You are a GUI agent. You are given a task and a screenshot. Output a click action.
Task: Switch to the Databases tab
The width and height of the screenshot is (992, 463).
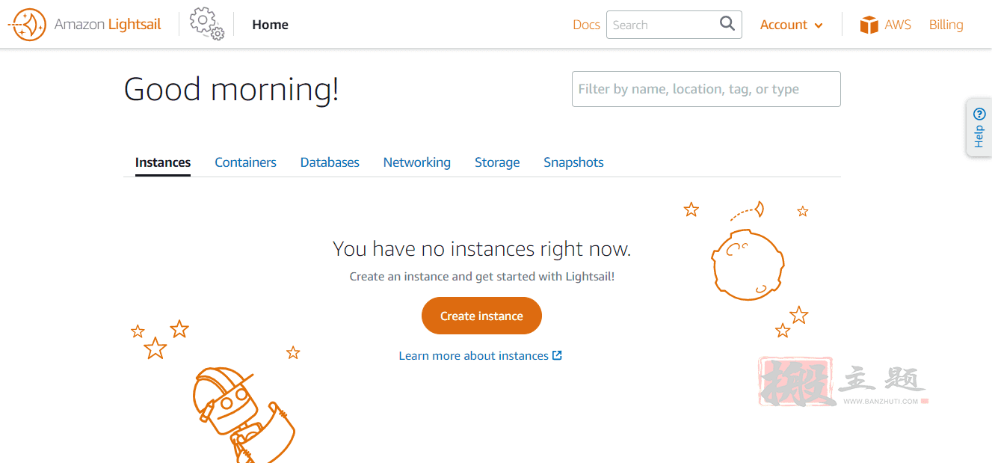click(330, 162)
